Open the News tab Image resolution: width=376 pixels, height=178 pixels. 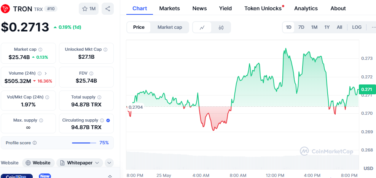[x=199, y=9]
